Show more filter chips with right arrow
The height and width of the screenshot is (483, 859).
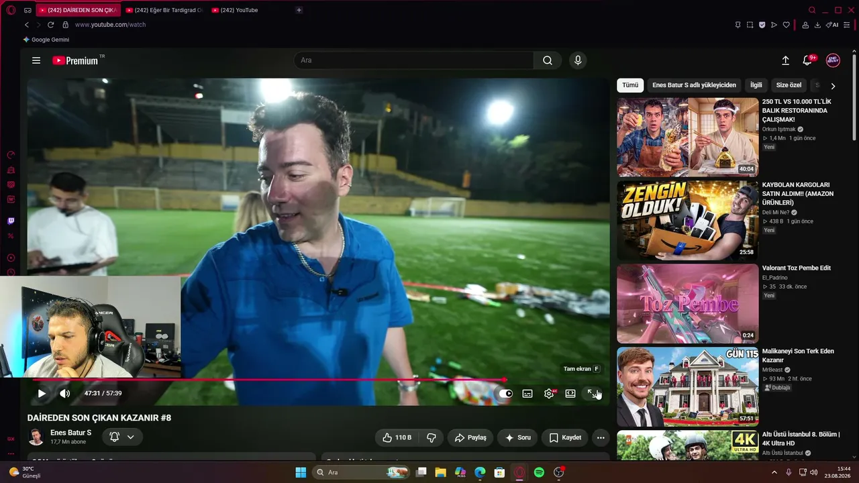coord(833,86)
